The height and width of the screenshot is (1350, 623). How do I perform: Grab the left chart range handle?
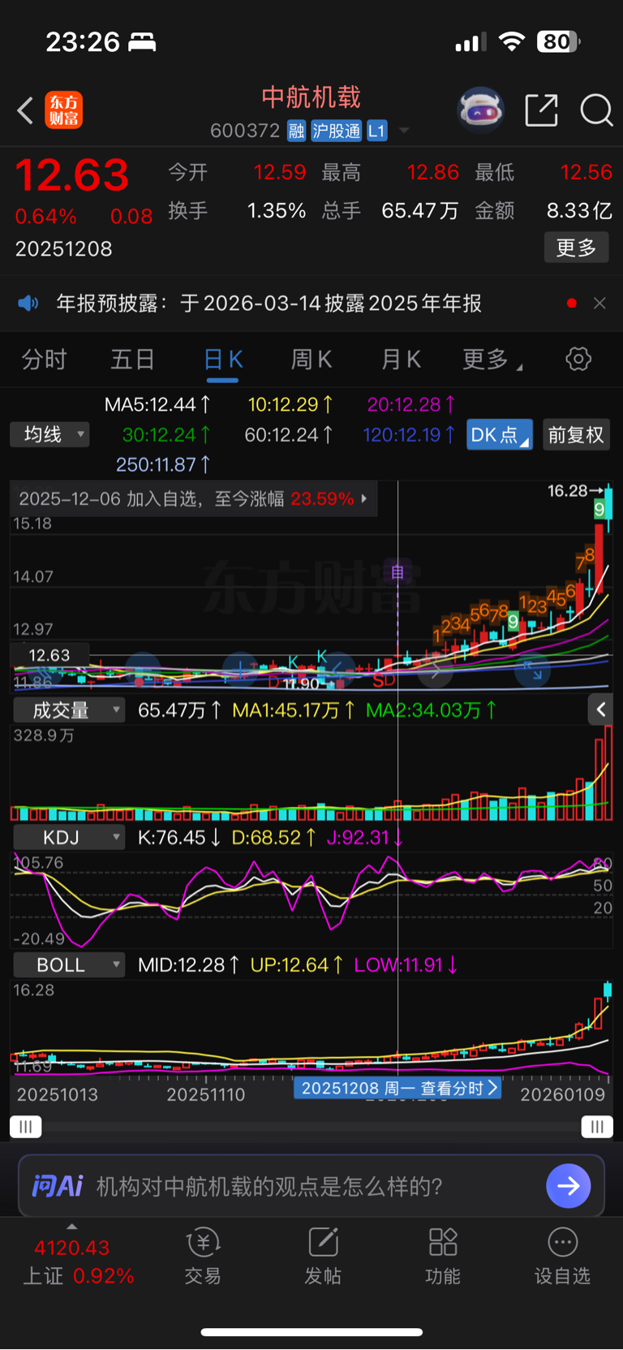[26, 1127]
